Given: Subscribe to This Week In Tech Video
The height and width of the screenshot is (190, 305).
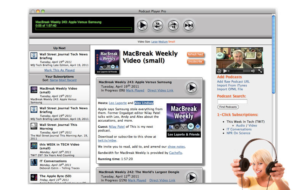Looking at the screenshot, I should pos(252,125).
